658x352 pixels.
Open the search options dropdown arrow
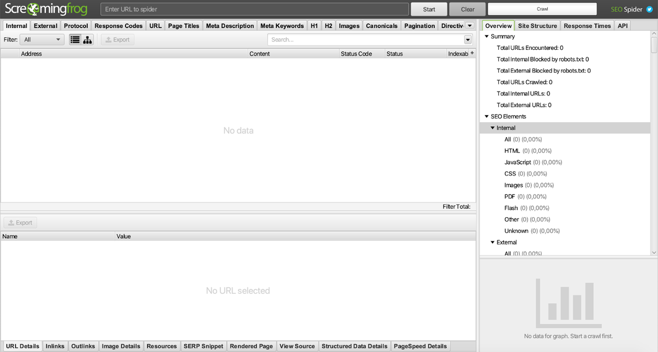(x=468, y=39)
